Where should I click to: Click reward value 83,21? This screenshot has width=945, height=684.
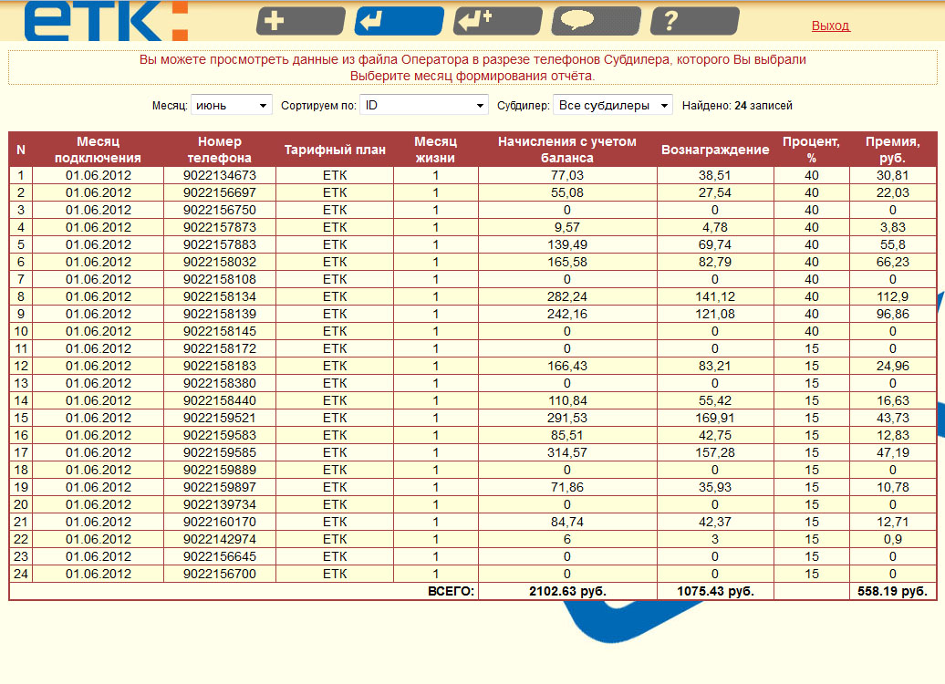point(715,366)
